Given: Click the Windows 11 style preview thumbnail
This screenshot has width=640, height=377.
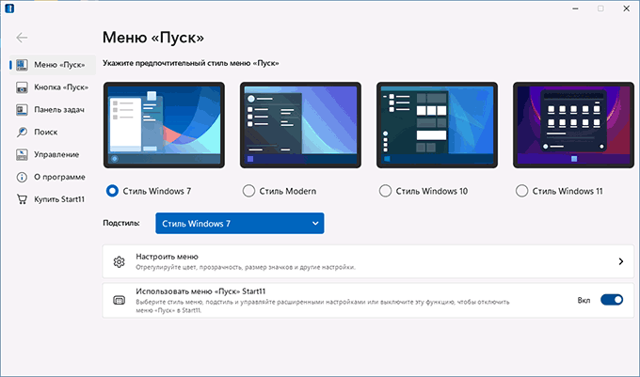Looking at the screenshot, I should [x=573, y=125].
